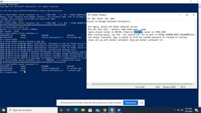Open Cortana from the taskbar
The height and width of the screenshot is (113, 201).
tap(61, 110)
